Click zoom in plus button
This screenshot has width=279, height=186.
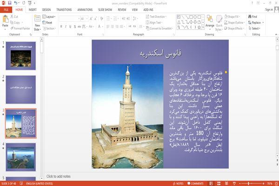click(x=263, y=184)
